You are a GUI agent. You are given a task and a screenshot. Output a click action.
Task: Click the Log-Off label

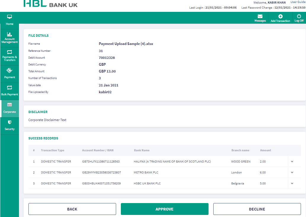299,21
